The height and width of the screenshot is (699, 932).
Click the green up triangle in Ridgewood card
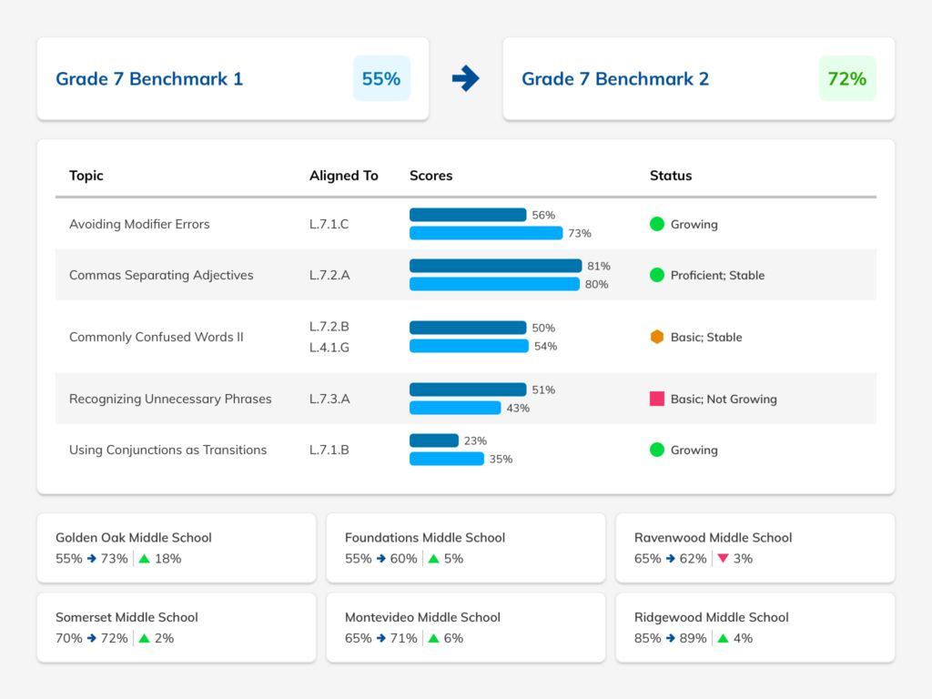tap(723, 638)
